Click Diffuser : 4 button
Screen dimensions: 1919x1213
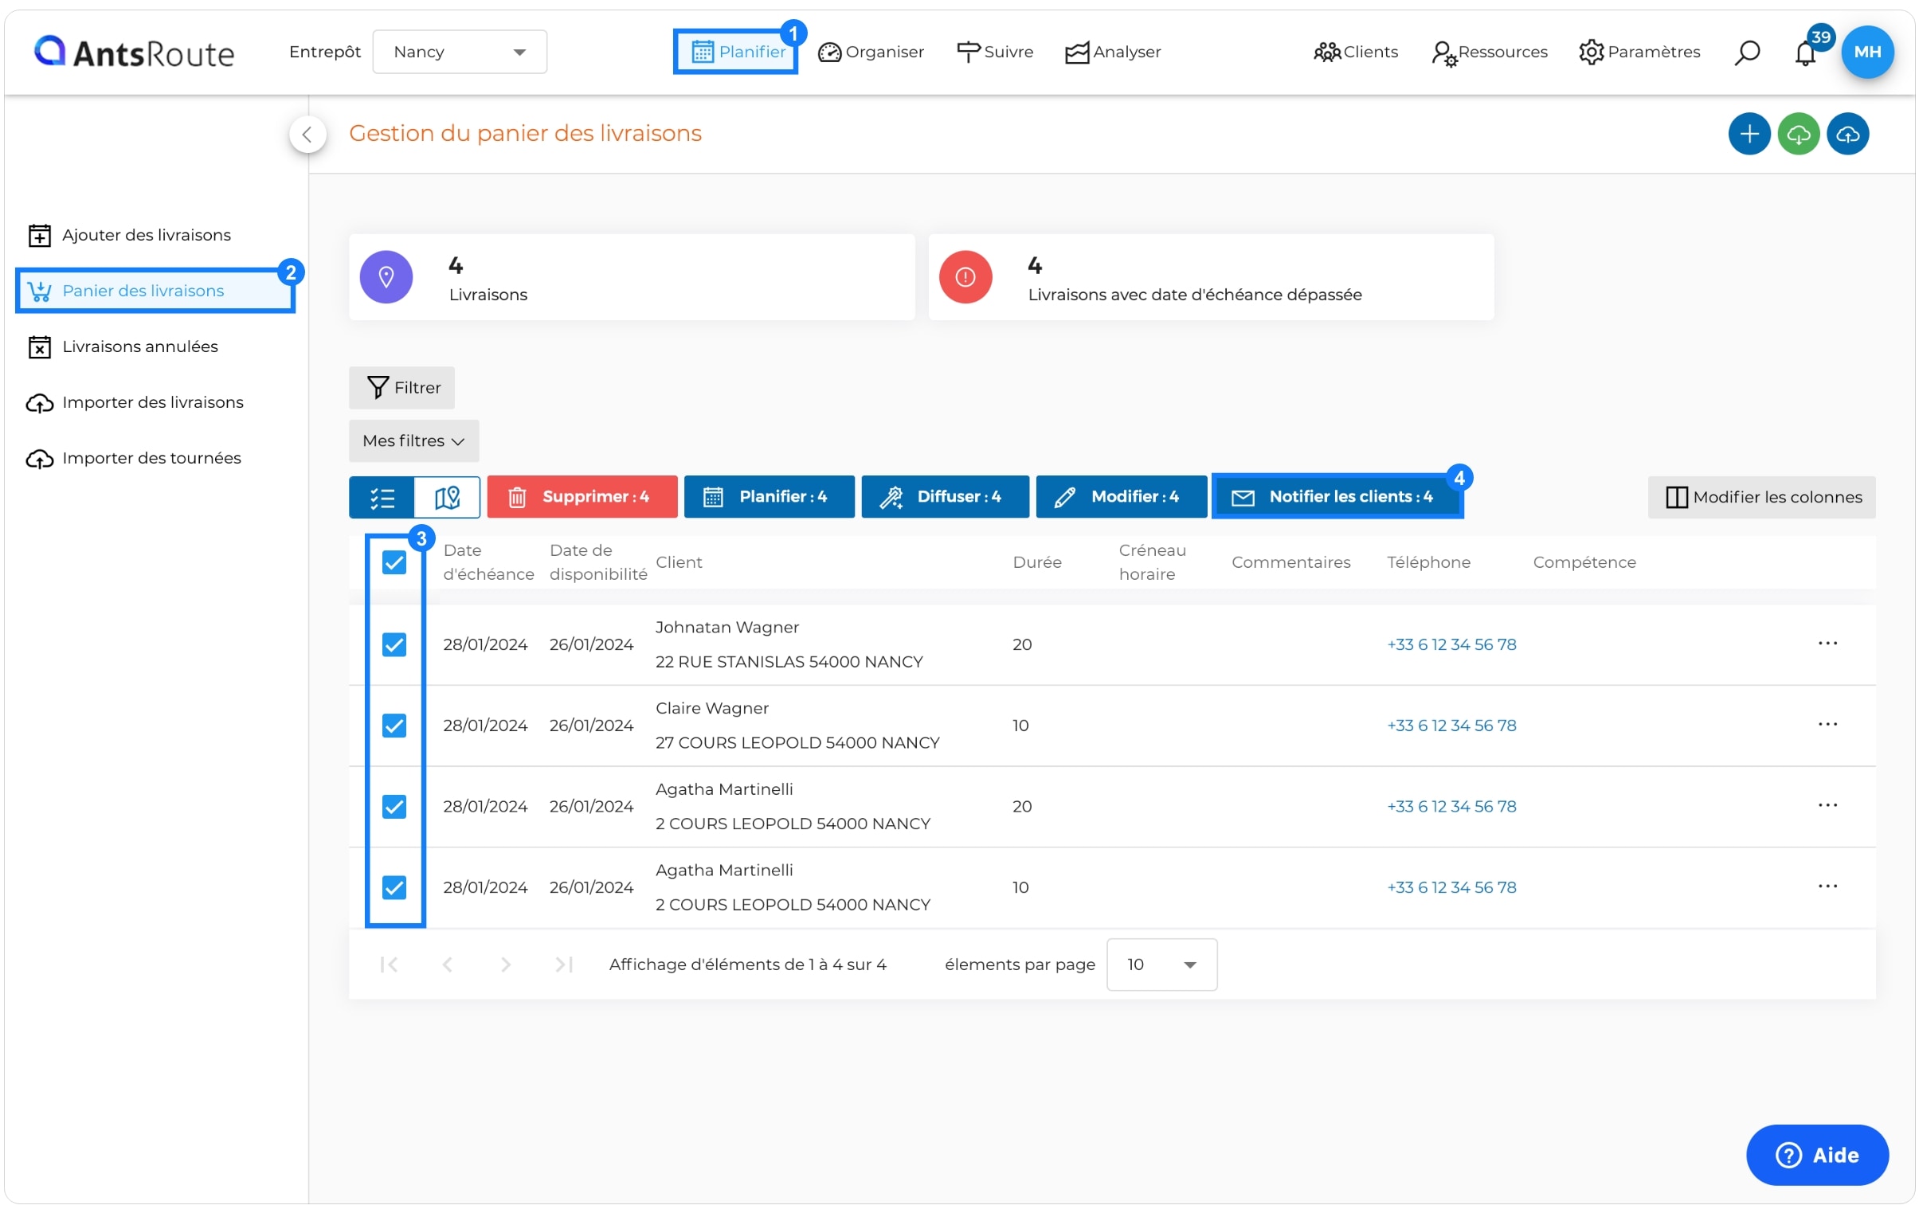945,497
